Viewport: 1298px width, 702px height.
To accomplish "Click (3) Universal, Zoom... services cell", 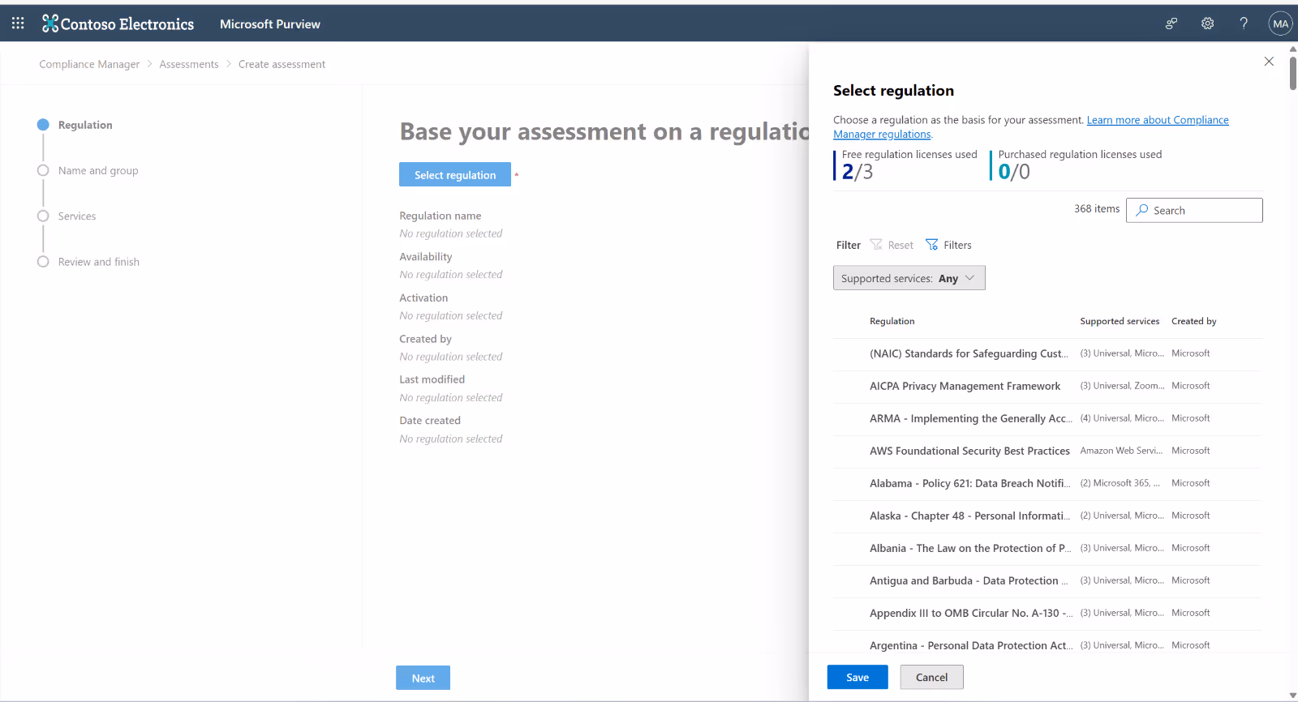I will coord(1122,386).
